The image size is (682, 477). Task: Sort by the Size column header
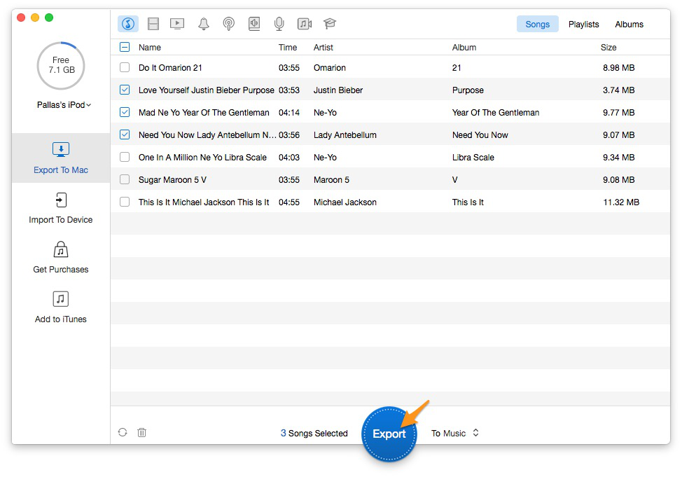point(608,48)
